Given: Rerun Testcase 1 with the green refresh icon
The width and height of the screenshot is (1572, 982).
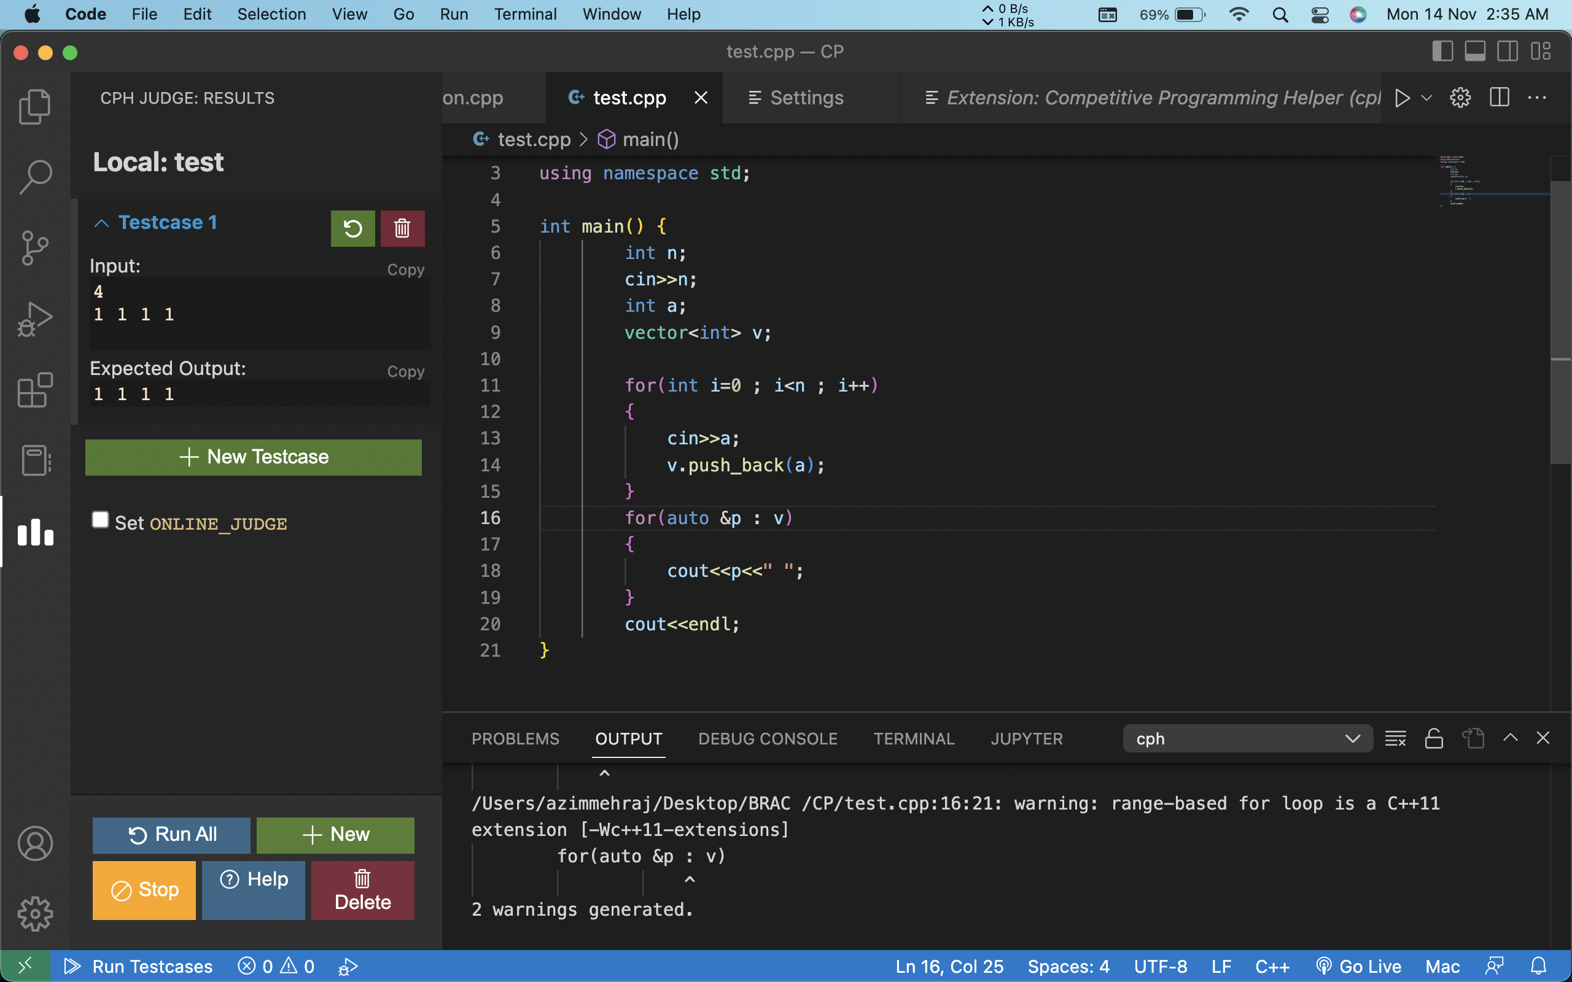Looking at the screenshot, I should click(x=352, y=228).
